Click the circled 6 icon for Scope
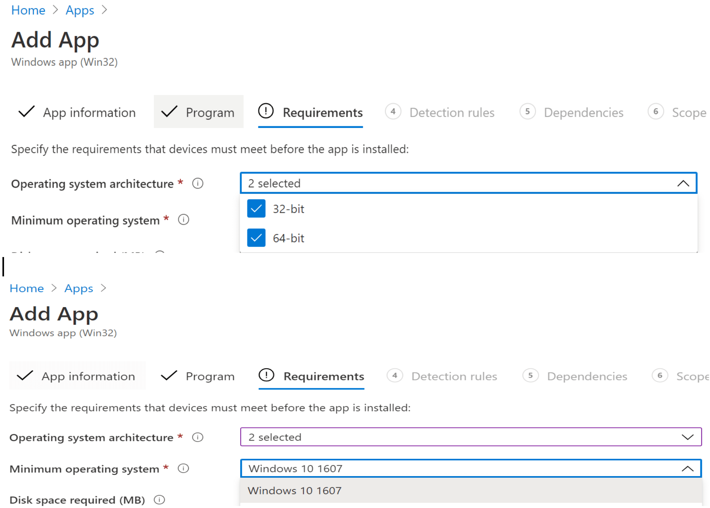The width and height of the screenshot is (710, 508). 656,112
